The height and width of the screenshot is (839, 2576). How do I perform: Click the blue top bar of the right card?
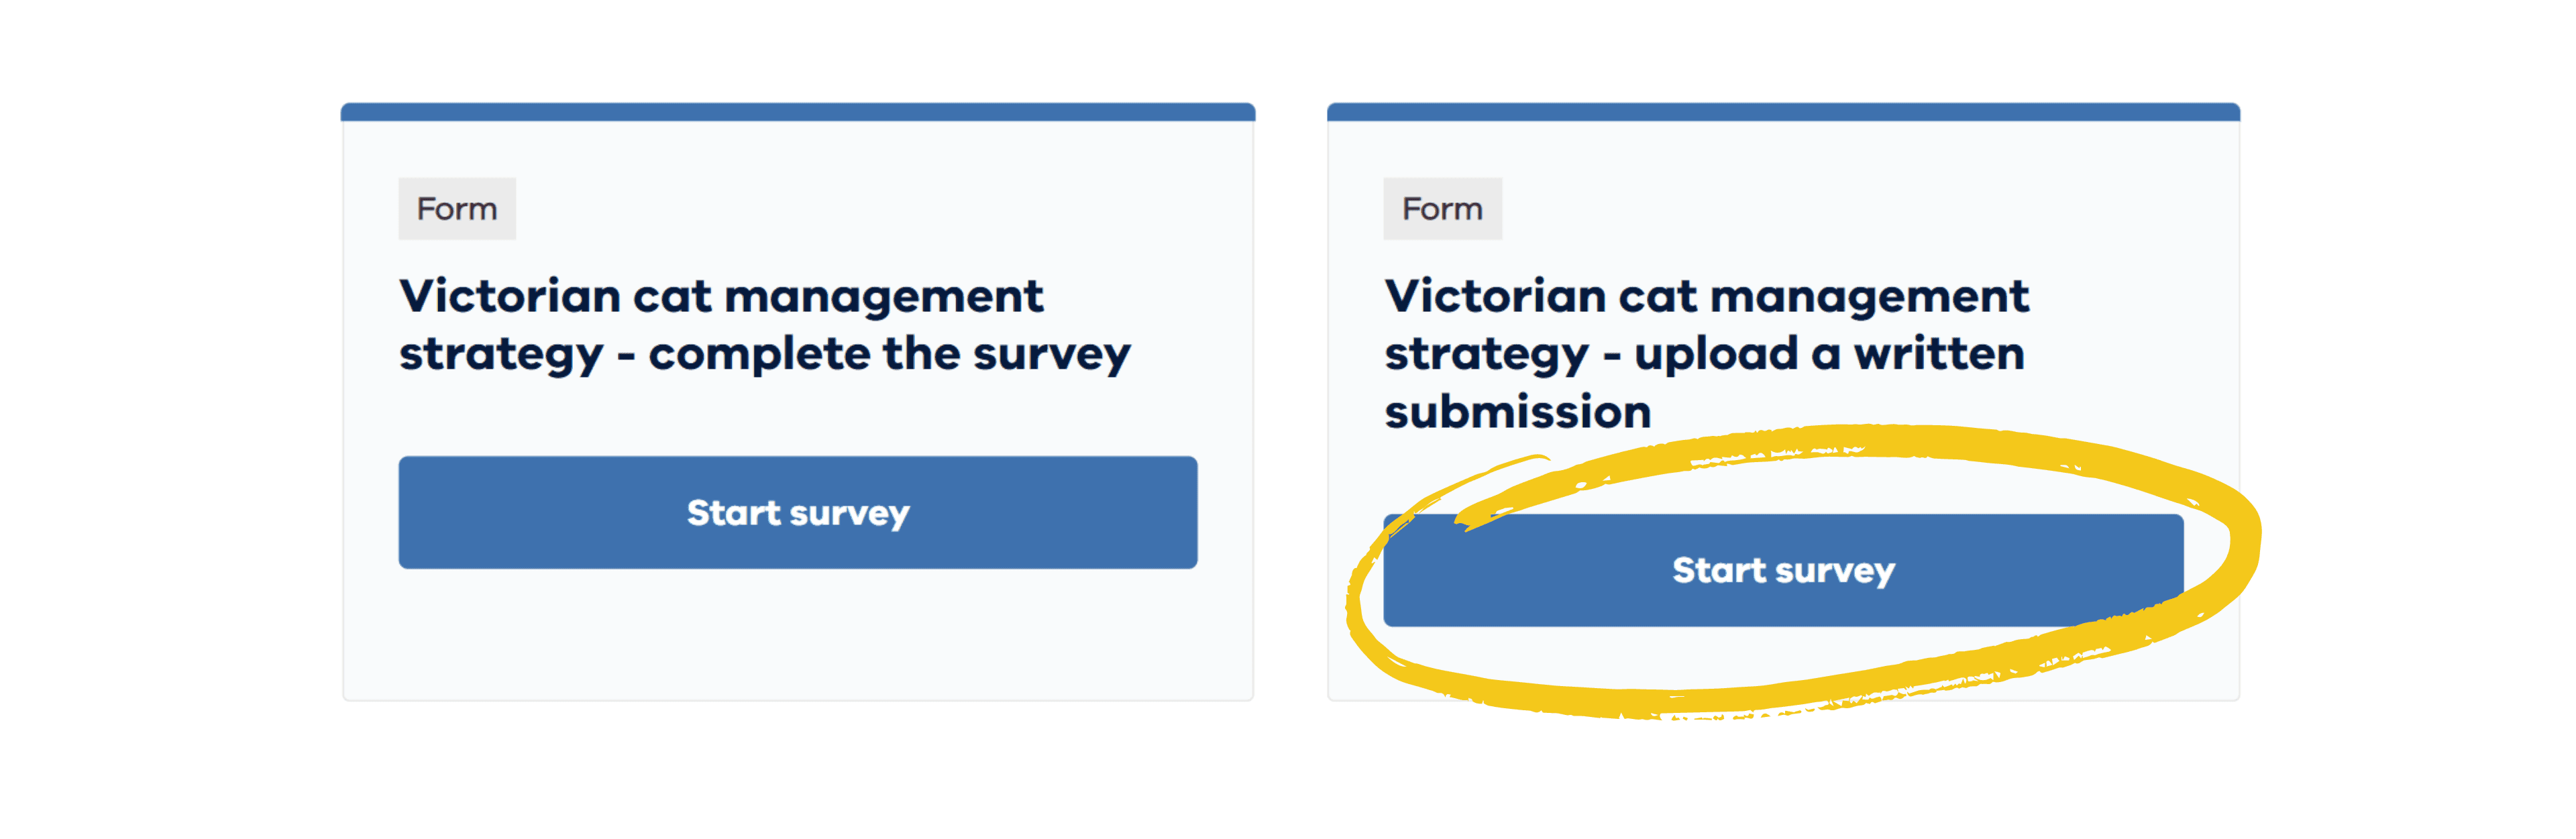click(x=1783, y=111)
